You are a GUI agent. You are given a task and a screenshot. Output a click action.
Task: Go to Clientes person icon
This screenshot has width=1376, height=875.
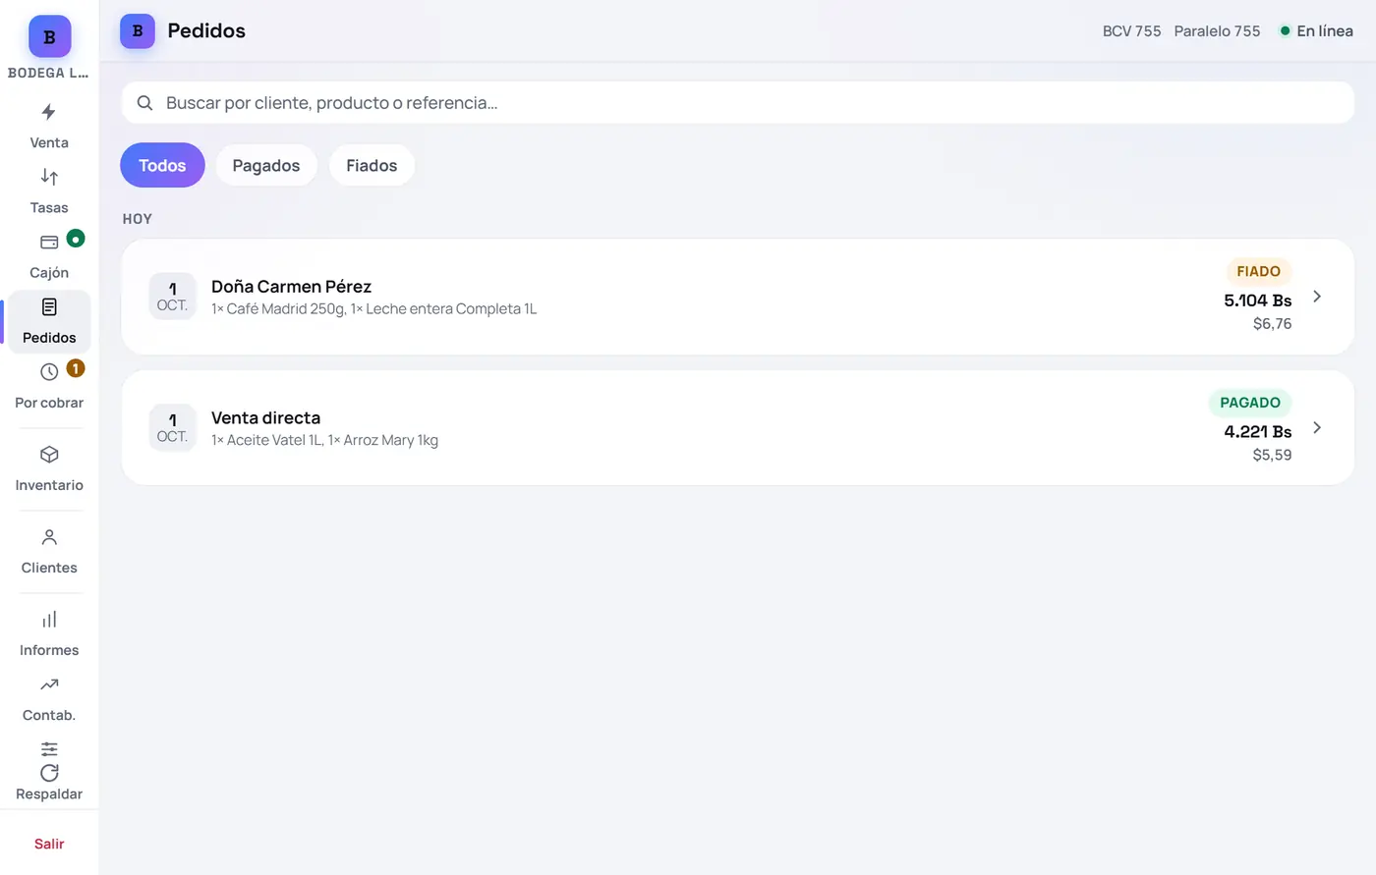pos(49,537)
